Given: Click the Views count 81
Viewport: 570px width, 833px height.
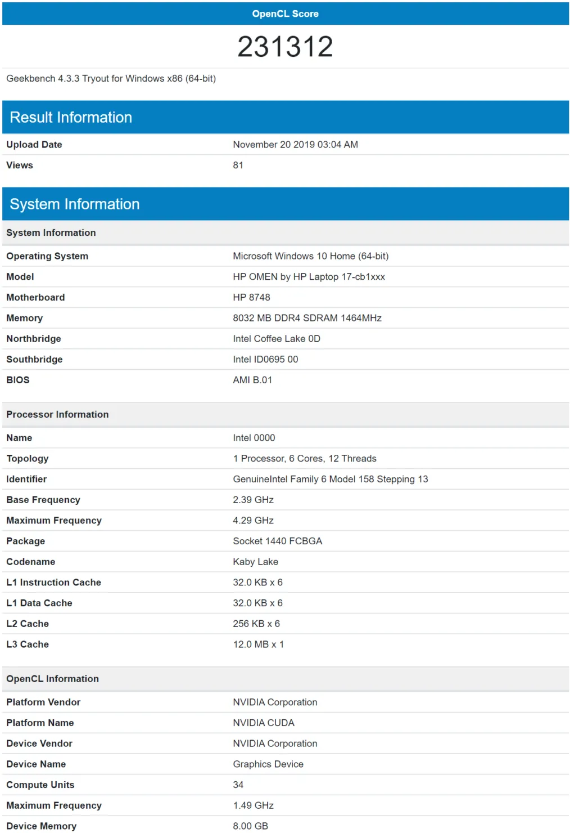Looking at the screenshot, I should (238, 165).
